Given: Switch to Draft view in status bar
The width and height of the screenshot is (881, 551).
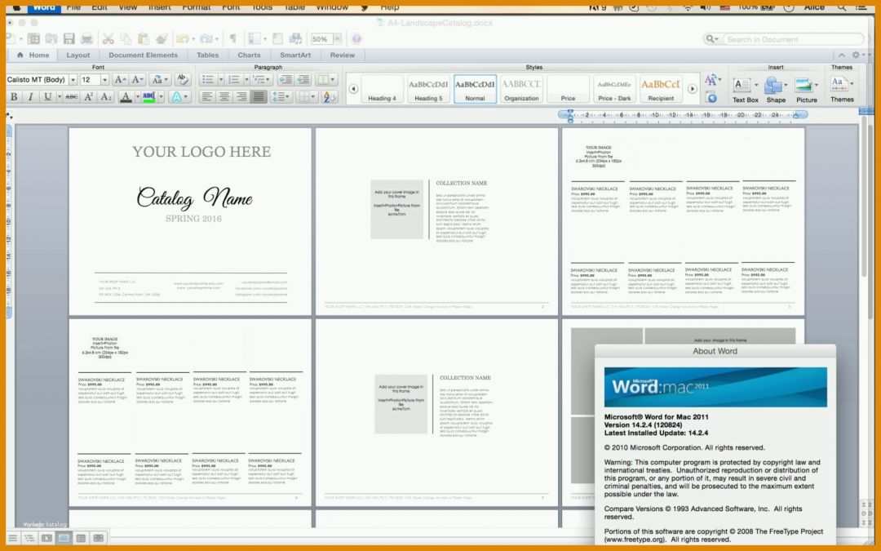Looking at the screenshot, I should pos(12,538).
